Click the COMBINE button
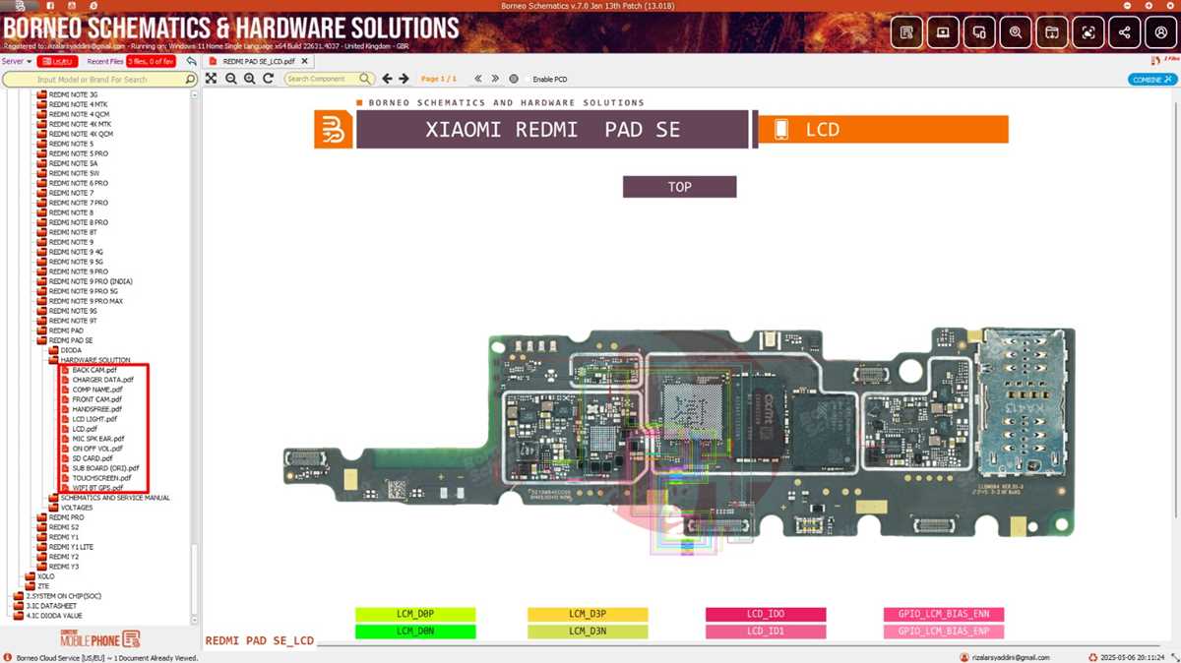The image size is (1181, 663). (x=1151, y=80)
